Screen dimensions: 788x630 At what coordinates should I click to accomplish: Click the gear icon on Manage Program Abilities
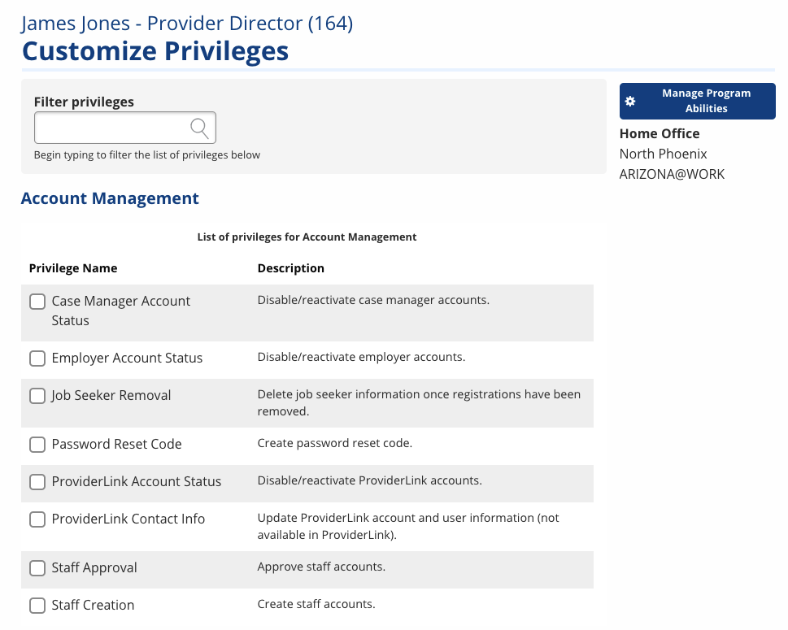click(630, 101)
